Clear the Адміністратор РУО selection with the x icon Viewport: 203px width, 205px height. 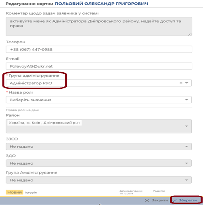[181, 83]
